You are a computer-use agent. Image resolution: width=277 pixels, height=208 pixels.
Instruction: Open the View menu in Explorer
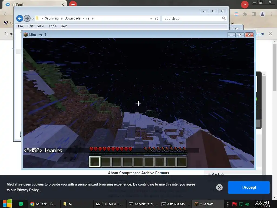(x=41, y=26)
